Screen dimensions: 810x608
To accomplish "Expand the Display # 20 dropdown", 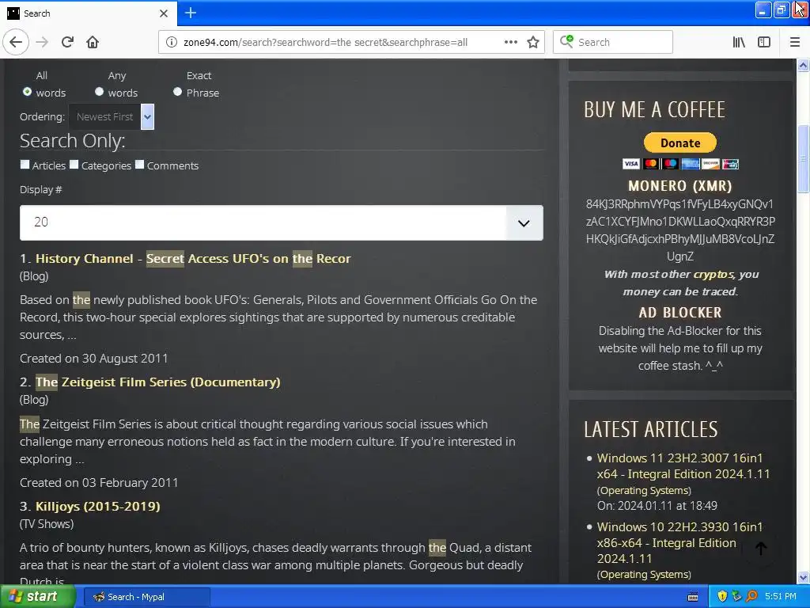I will pos(282,222).
